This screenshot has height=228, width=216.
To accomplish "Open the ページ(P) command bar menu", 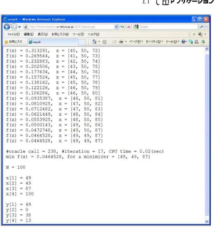I will 136,42.
